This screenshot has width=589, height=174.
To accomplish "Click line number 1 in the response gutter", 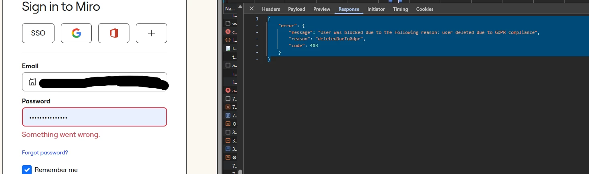I will 257,19.
